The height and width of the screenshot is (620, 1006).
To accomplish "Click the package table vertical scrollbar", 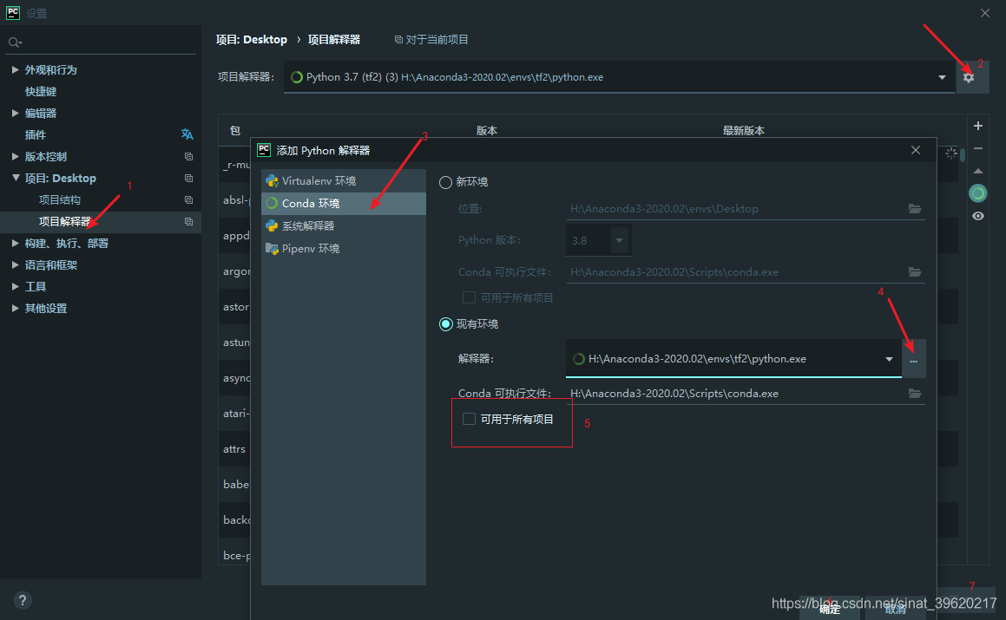I will [x=963, y=153].
